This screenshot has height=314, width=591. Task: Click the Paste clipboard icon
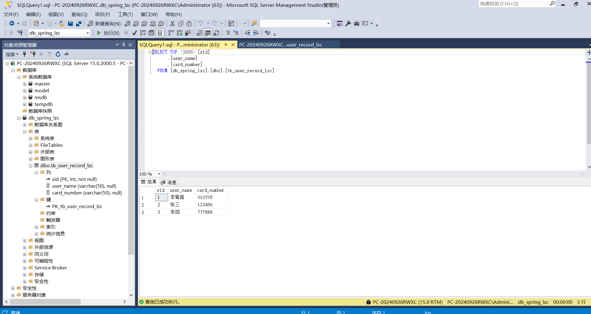(189, 24)
